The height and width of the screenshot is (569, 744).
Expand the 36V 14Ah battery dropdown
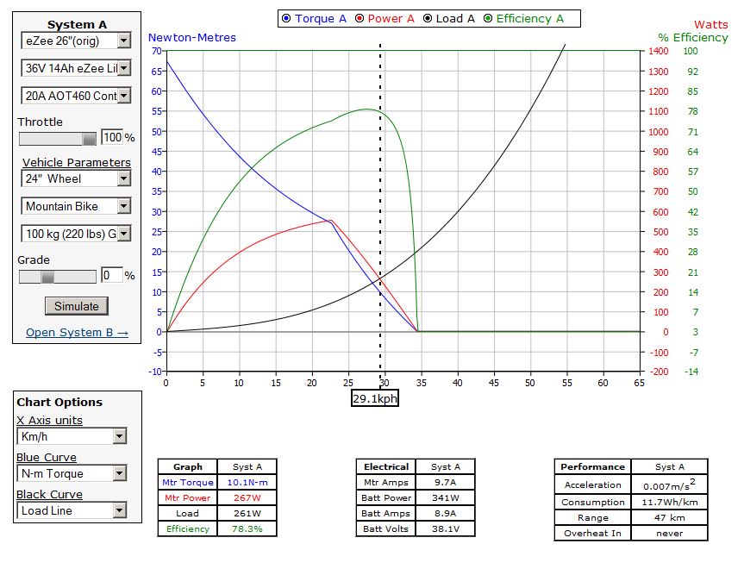76,68
